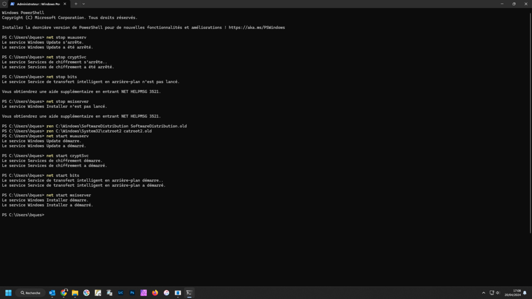
Task: Click 'Le service Windows Update a été arrêté.' line
Action: (47, 47)
